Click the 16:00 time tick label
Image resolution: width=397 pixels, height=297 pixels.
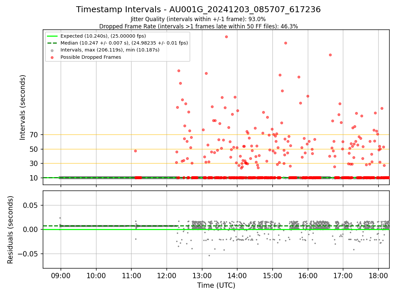click(x=308, y=276)
